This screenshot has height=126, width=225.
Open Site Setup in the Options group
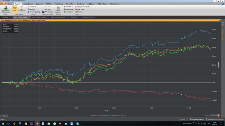(32, 7)
